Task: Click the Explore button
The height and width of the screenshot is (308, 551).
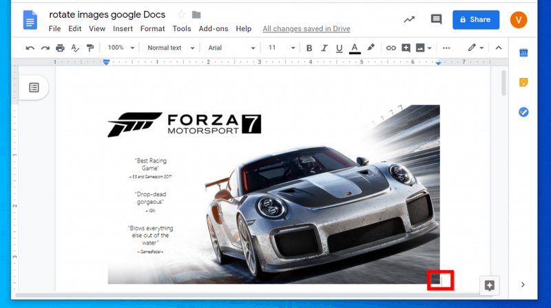Action: click(490, 285)
